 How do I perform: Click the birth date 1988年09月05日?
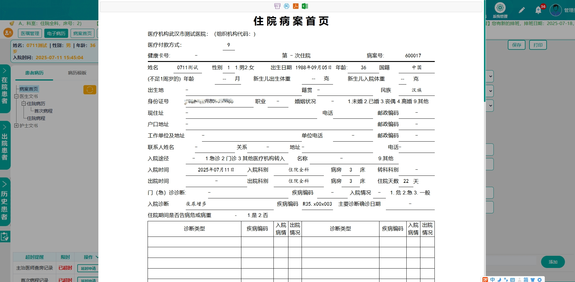(313, 67)
